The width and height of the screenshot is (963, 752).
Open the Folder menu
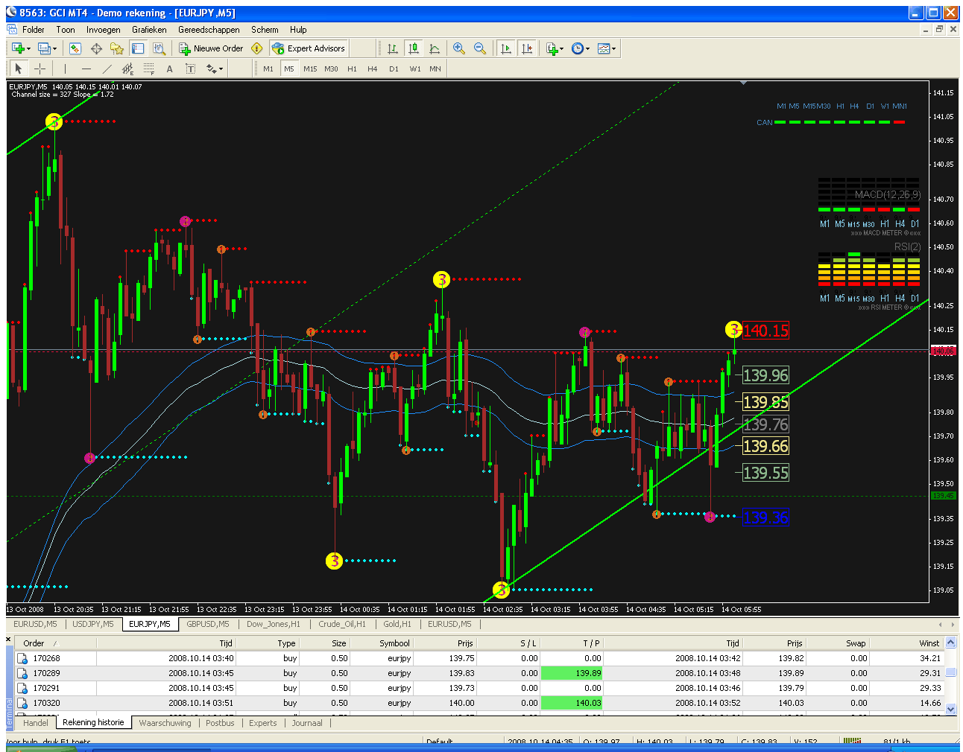(34, 30)
